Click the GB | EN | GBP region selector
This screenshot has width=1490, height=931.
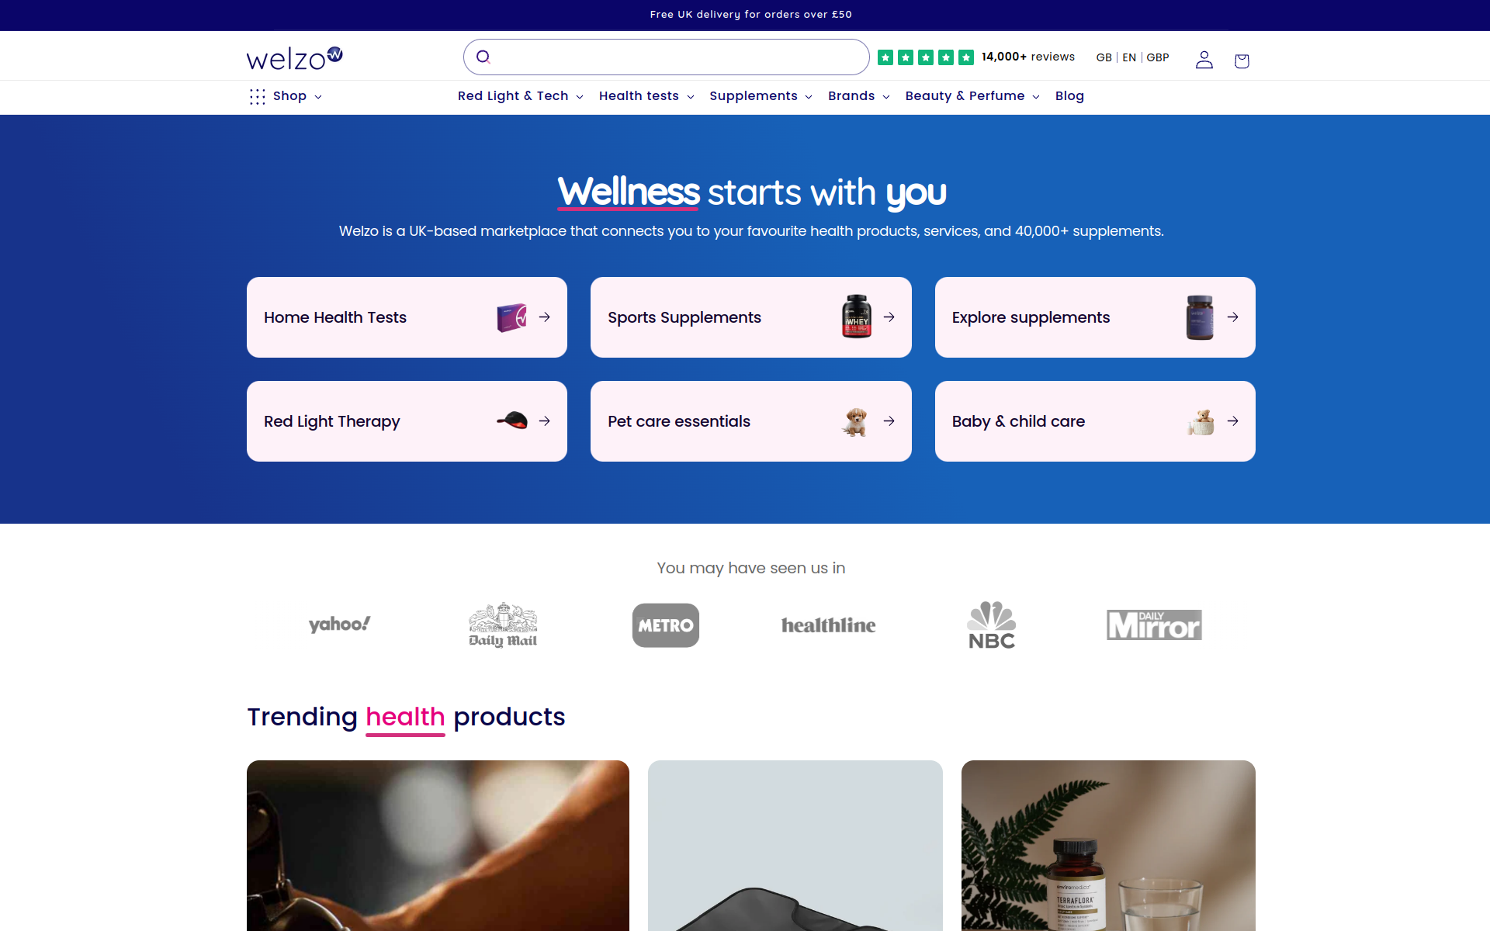pyautogui.click(x=1132, y=57)
